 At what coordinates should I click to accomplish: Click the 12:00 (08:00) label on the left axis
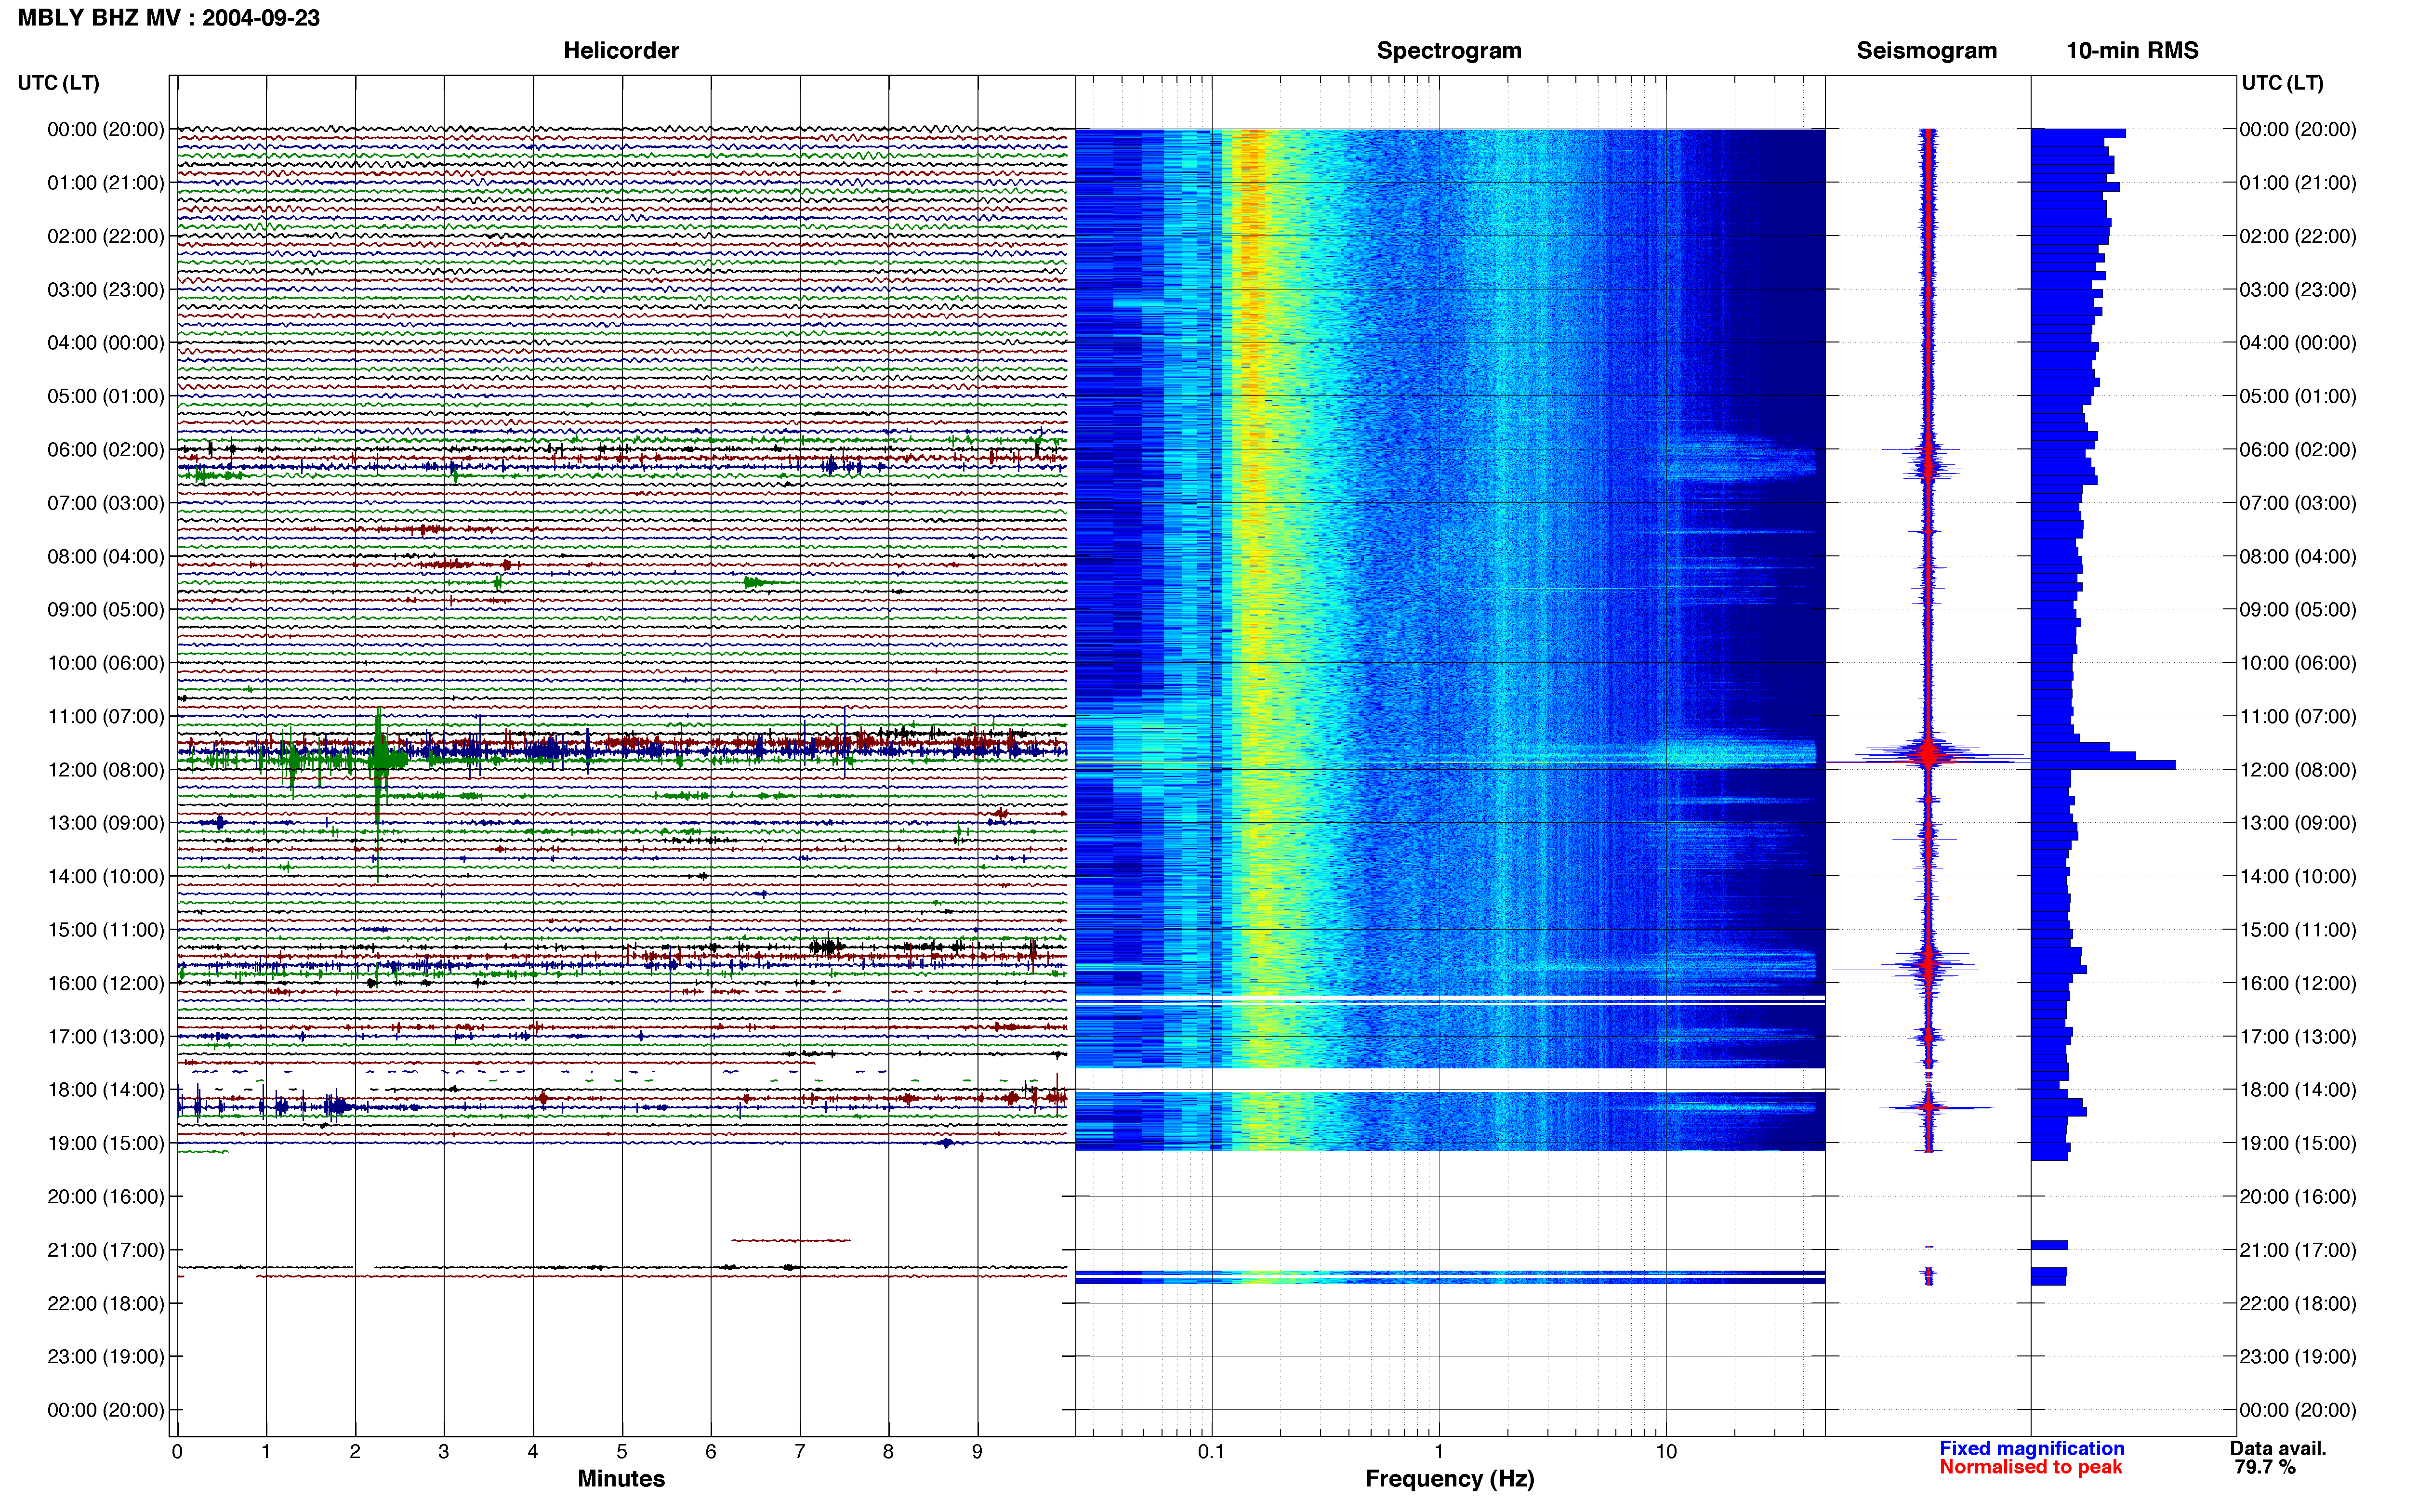pos(106,770)
